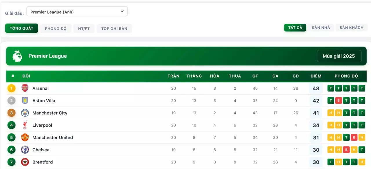Click Aston Villa's red B form badge
Image resolution: width=371 pixels, height=169 pixels.
(x=339, y=101)
